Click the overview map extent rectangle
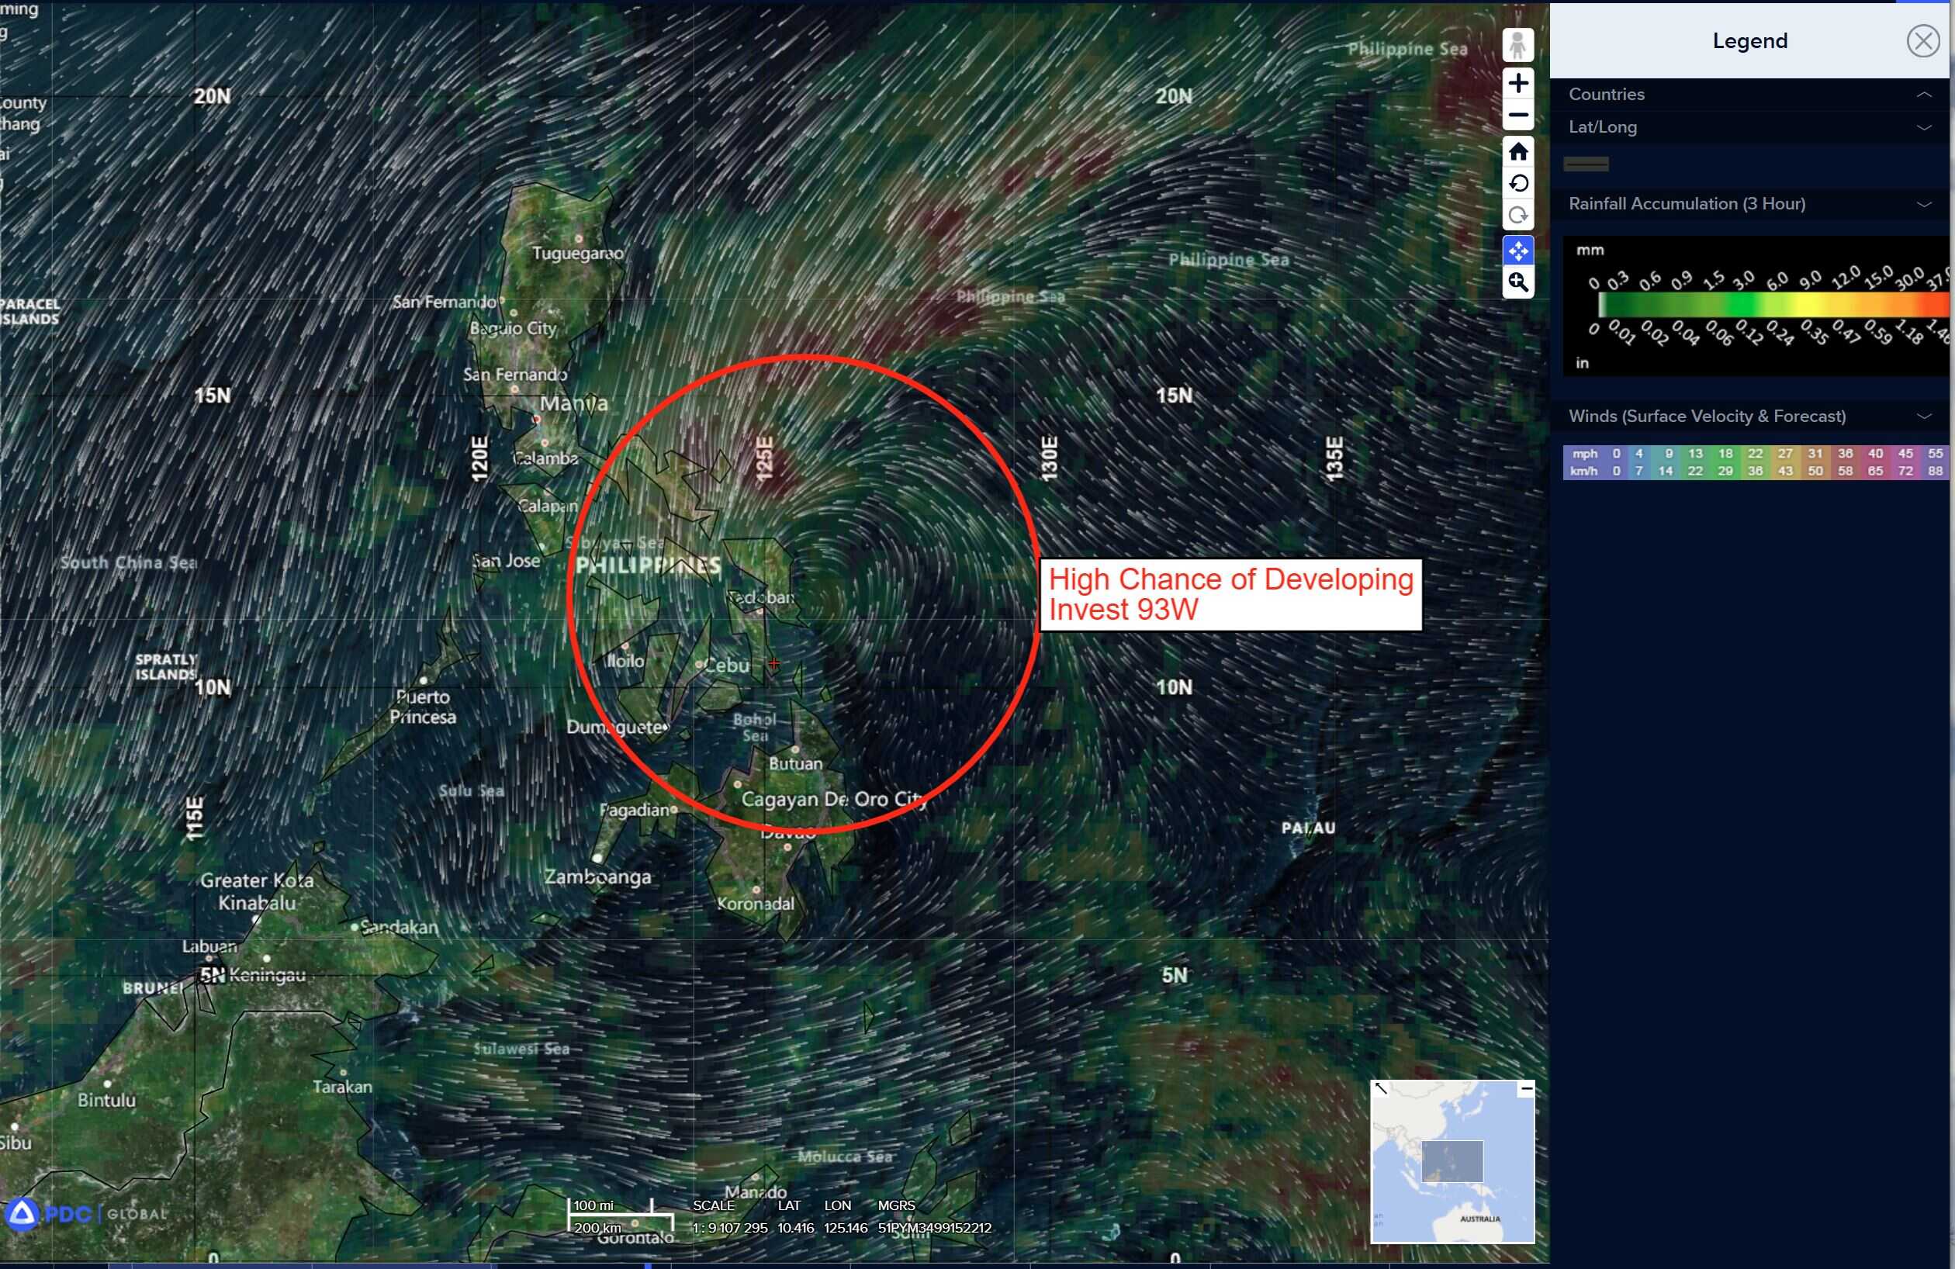Image resolution: width=1955 pixels, height=1269 pixels. [x=1452, y=1160]
